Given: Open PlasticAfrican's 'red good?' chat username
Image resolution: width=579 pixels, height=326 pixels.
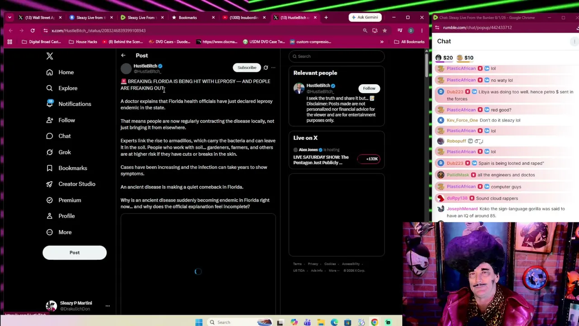Looking at the screenshot, I should 461,110.
